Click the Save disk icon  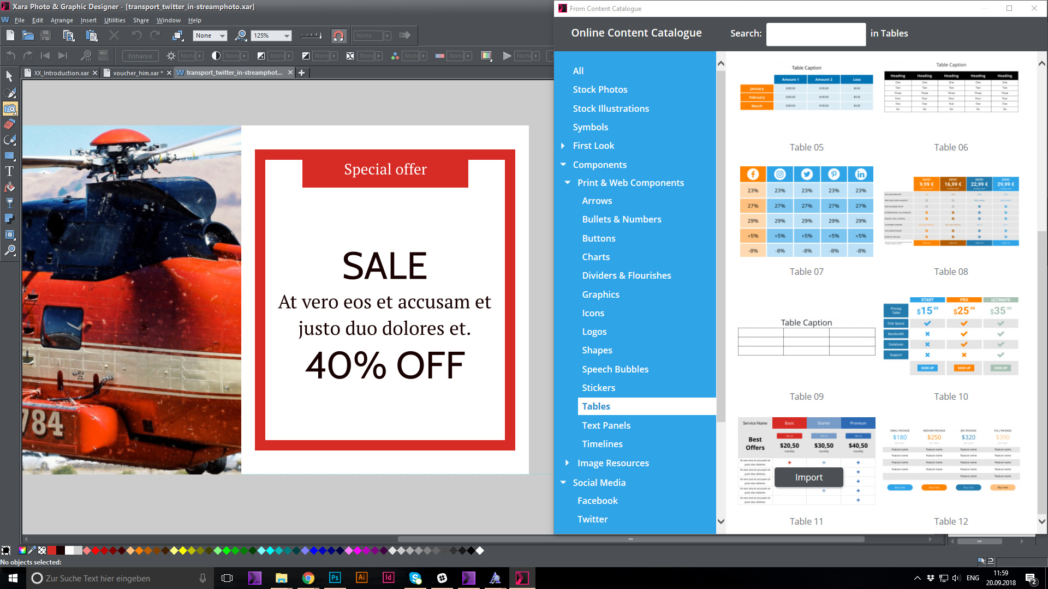46,35
